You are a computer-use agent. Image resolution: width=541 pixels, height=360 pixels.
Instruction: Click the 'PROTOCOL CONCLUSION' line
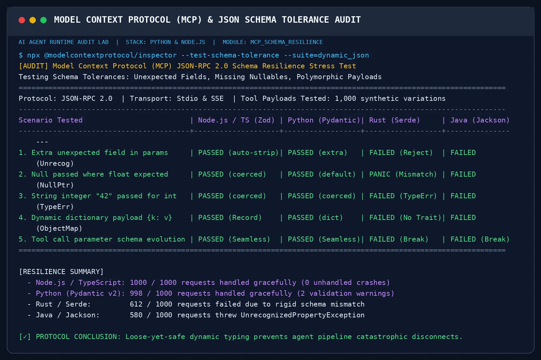coord(241,337)
